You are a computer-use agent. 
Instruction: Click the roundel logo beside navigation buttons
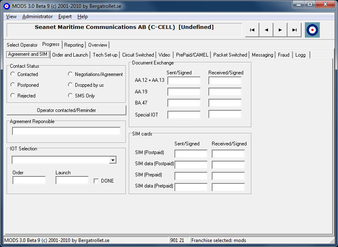[x=312, y=30]
